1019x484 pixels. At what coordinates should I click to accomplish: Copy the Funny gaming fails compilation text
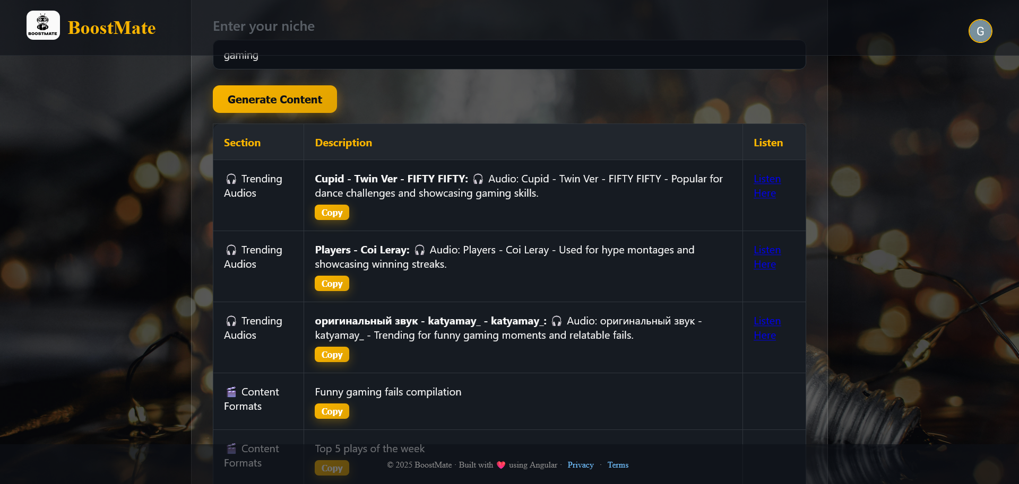[x=332, y=411]
